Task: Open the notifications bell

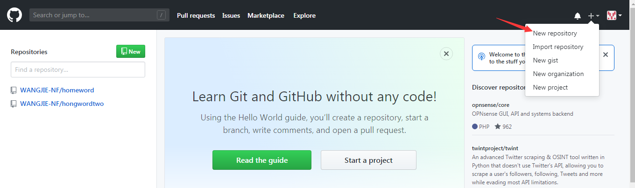Action: coord(578,16)
